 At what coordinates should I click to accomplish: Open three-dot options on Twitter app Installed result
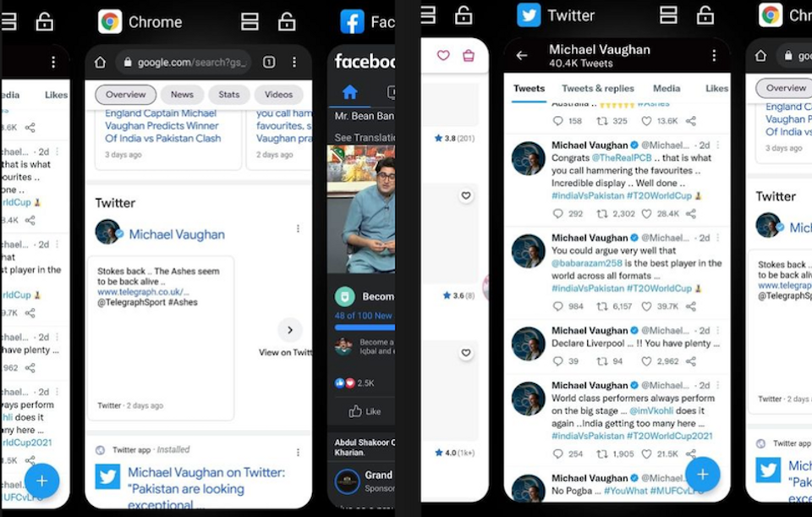pos(298,452)
